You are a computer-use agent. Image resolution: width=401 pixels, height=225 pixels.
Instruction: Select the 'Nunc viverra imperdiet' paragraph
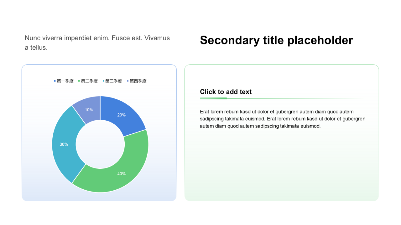point(97,43)
